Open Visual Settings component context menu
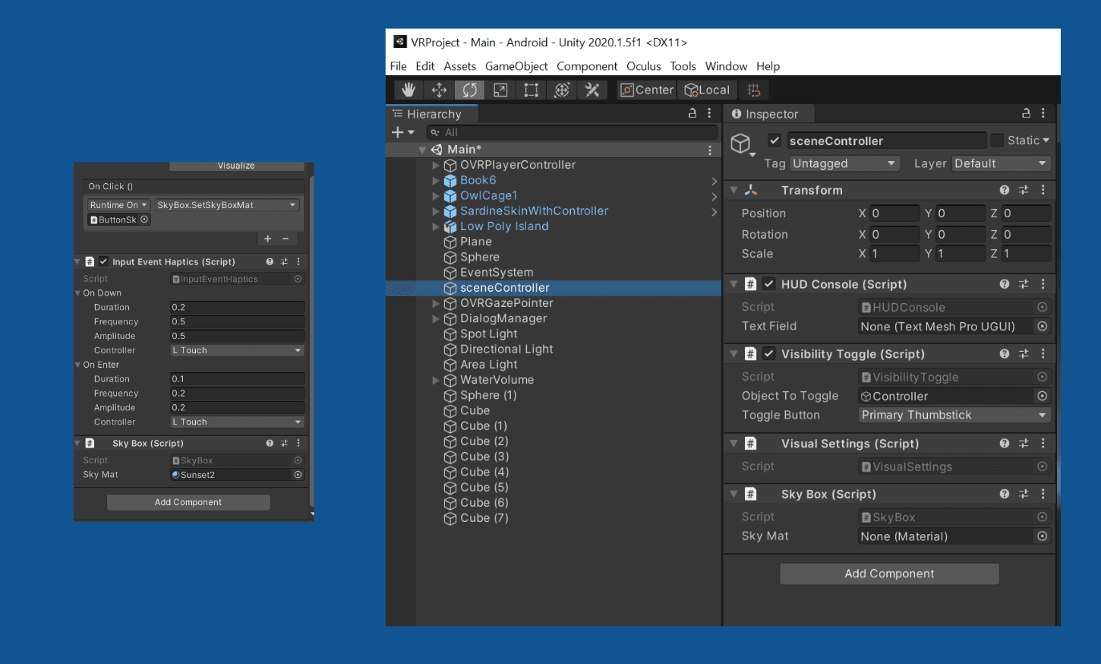The image size is (1101, 664). 1043,444
